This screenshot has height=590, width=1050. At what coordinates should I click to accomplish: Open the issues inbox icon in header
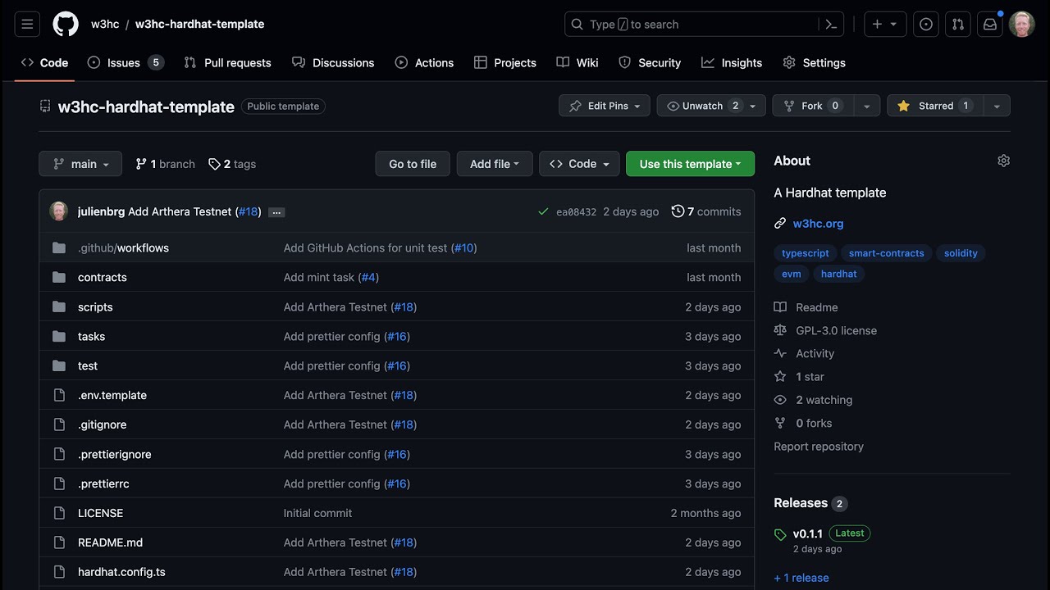click(926, 25)
